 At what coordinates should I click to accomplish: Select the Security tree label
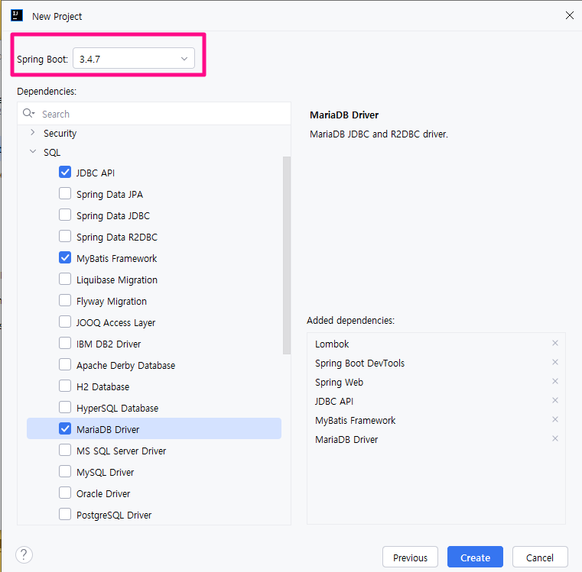click(x=60, y=133)
